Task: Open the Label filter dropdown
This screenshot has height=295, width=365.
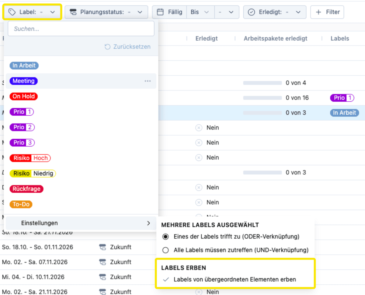Action: click(x=32, y=12)
